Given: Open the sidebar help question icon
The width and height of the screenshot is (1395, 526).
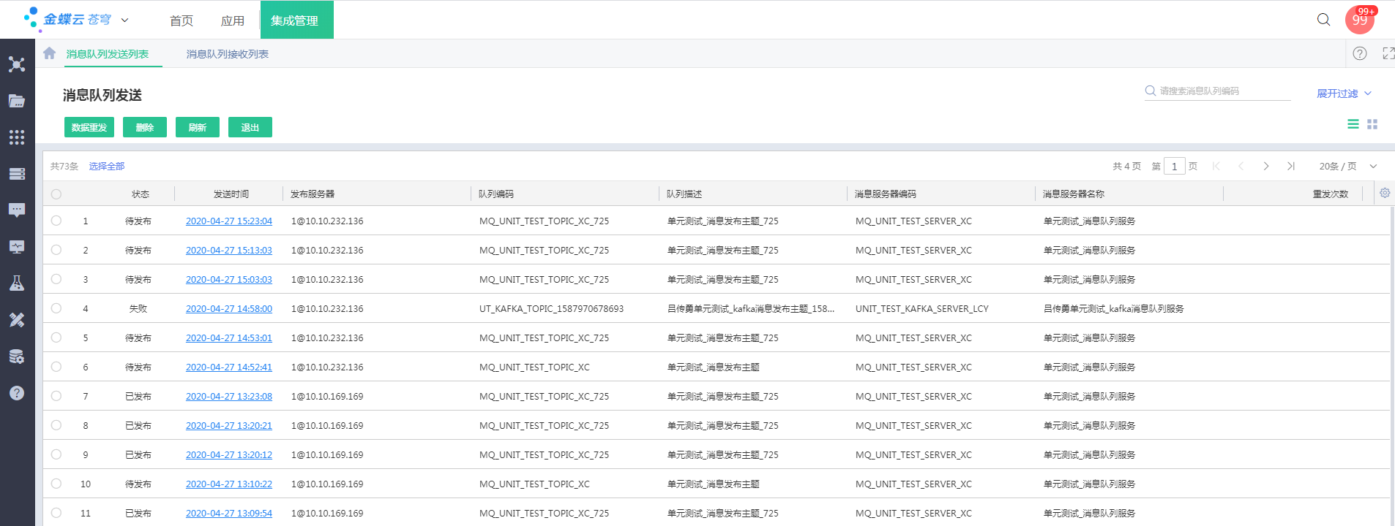Looking at the screenshot, I should (17, 393).
